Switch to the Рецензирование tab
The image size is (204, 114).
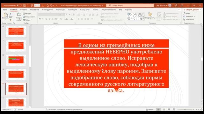tap(108, 10)
